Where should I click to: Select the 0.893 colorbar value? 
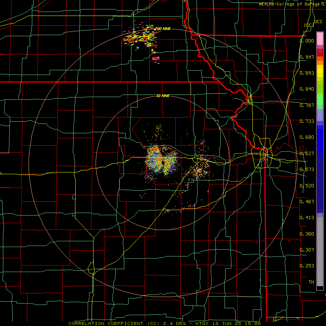pos(307,73)
